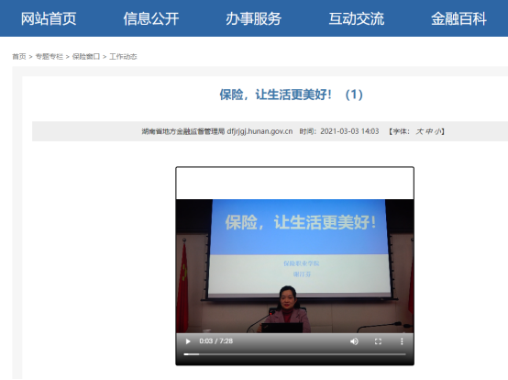Enter fullscreen mode on the video
Image resolution: width=508 pixels, height=380 pixels.
click(x=378, y=341)
